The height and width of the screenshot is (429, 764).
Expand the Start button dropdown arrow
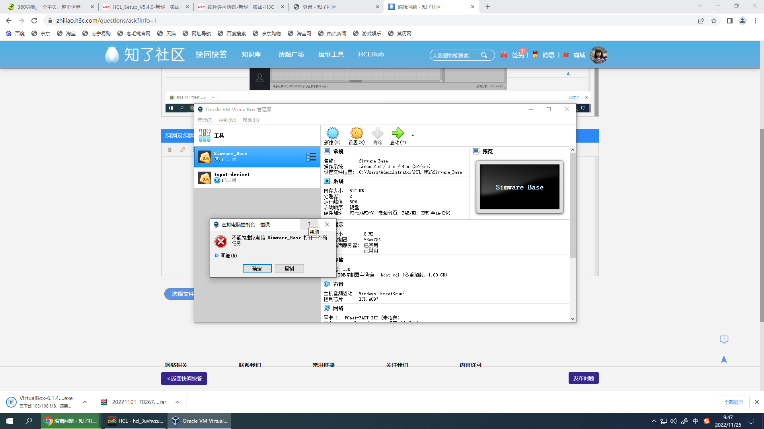pos(413,135)
